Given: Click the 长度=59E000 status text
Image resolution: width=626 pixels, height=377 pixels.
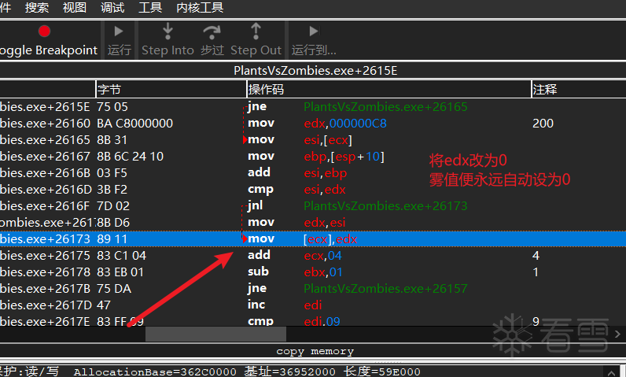Looking at the screenshot, I should [382, 371].
